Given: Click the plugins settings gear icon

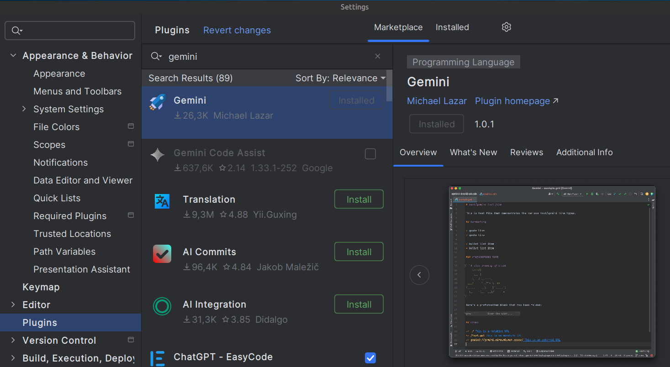Looking at the screenshot, I should (506, 27).
